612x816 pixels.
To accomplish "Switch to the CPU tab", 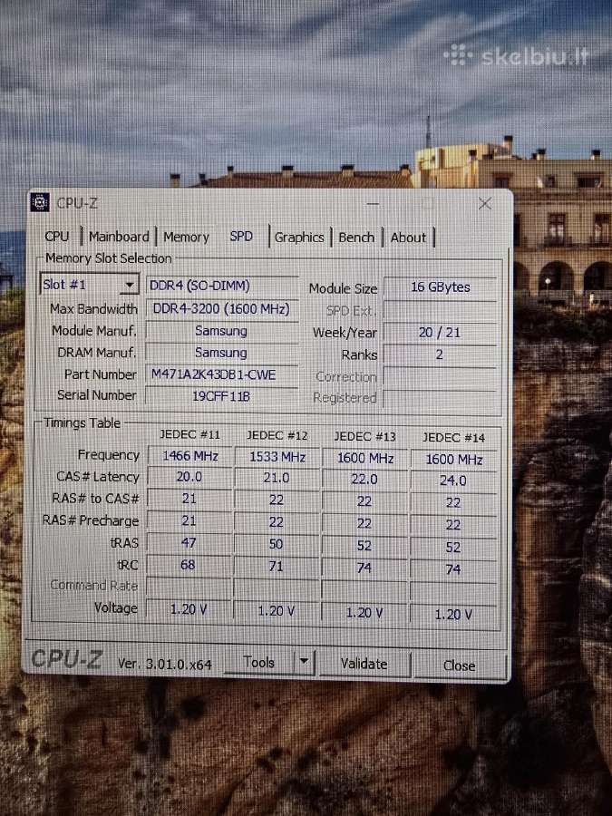I will click(x=57, y=237).
